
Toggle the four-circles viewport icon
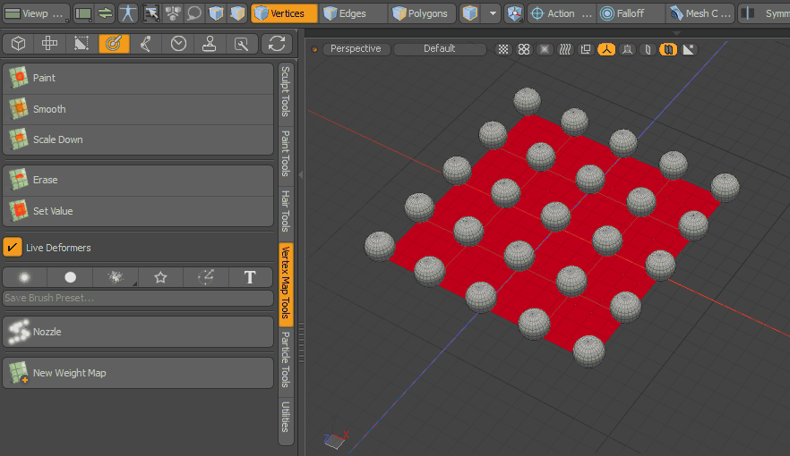524,49
